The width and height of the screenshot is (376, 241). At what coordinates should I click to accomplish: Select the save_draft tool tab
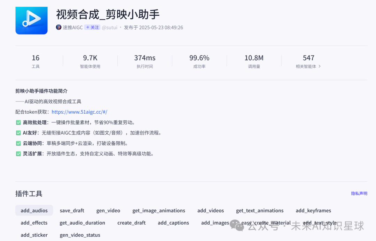click(x=72, y=211)
